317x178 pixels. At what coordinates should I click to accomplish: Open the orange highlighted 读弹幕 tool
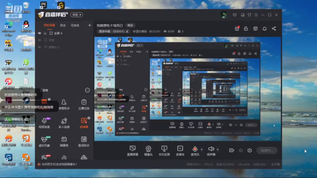point(84,123)
